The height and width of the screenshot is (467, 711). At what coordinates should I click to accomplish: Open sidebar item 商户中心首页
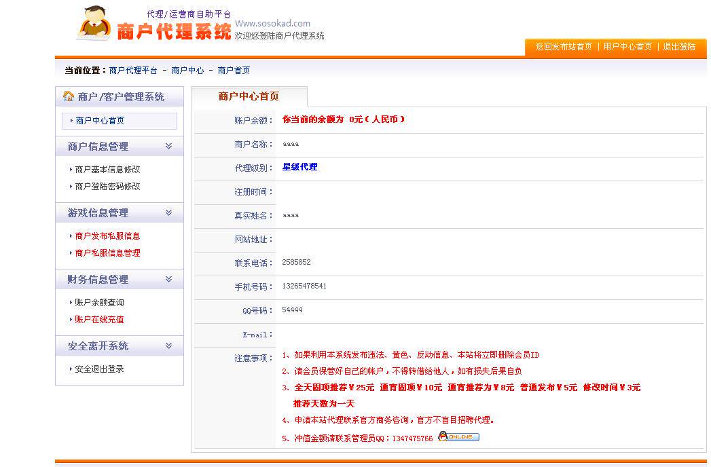click(120, 121)
